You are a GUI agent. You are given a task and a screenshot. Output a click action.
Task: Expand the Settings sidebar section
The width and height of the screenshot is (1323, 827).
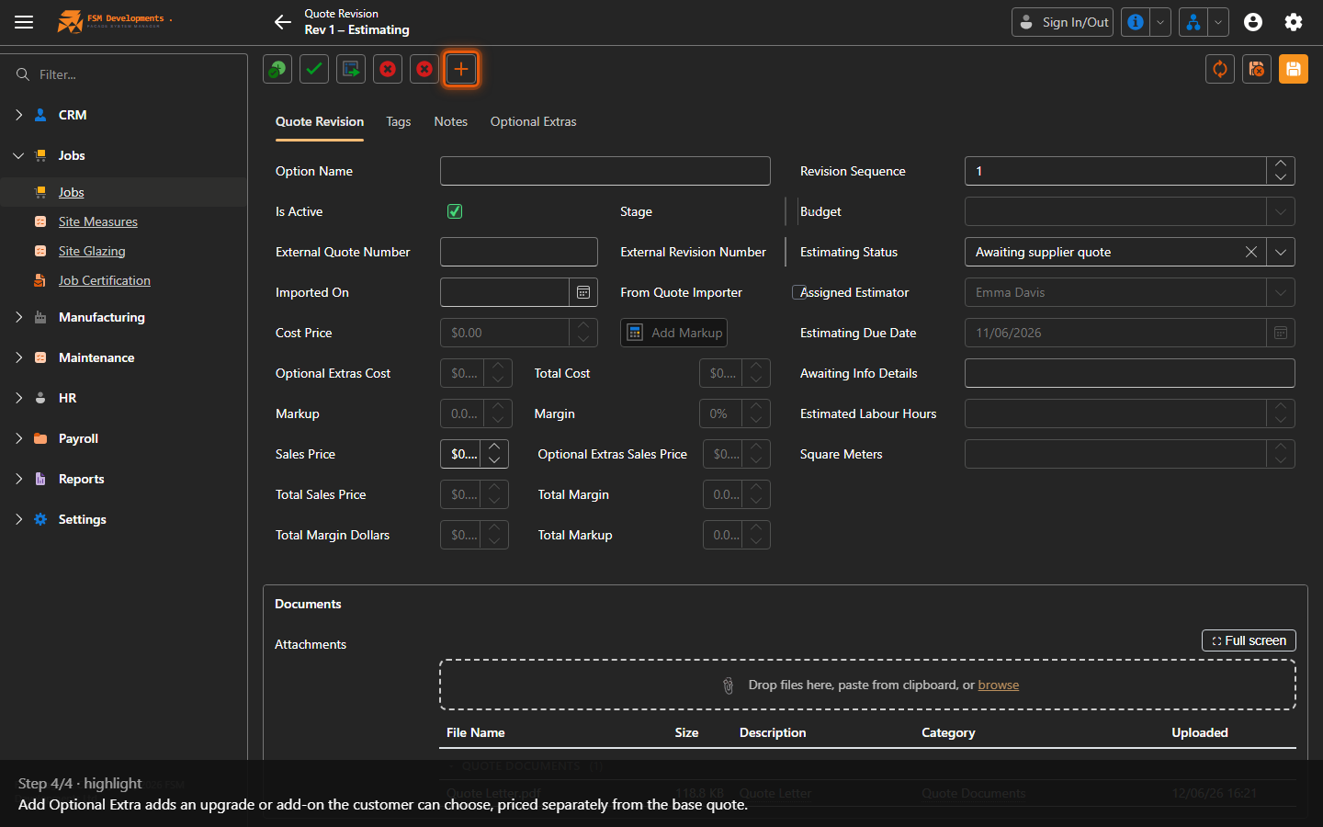pos(18,519)
